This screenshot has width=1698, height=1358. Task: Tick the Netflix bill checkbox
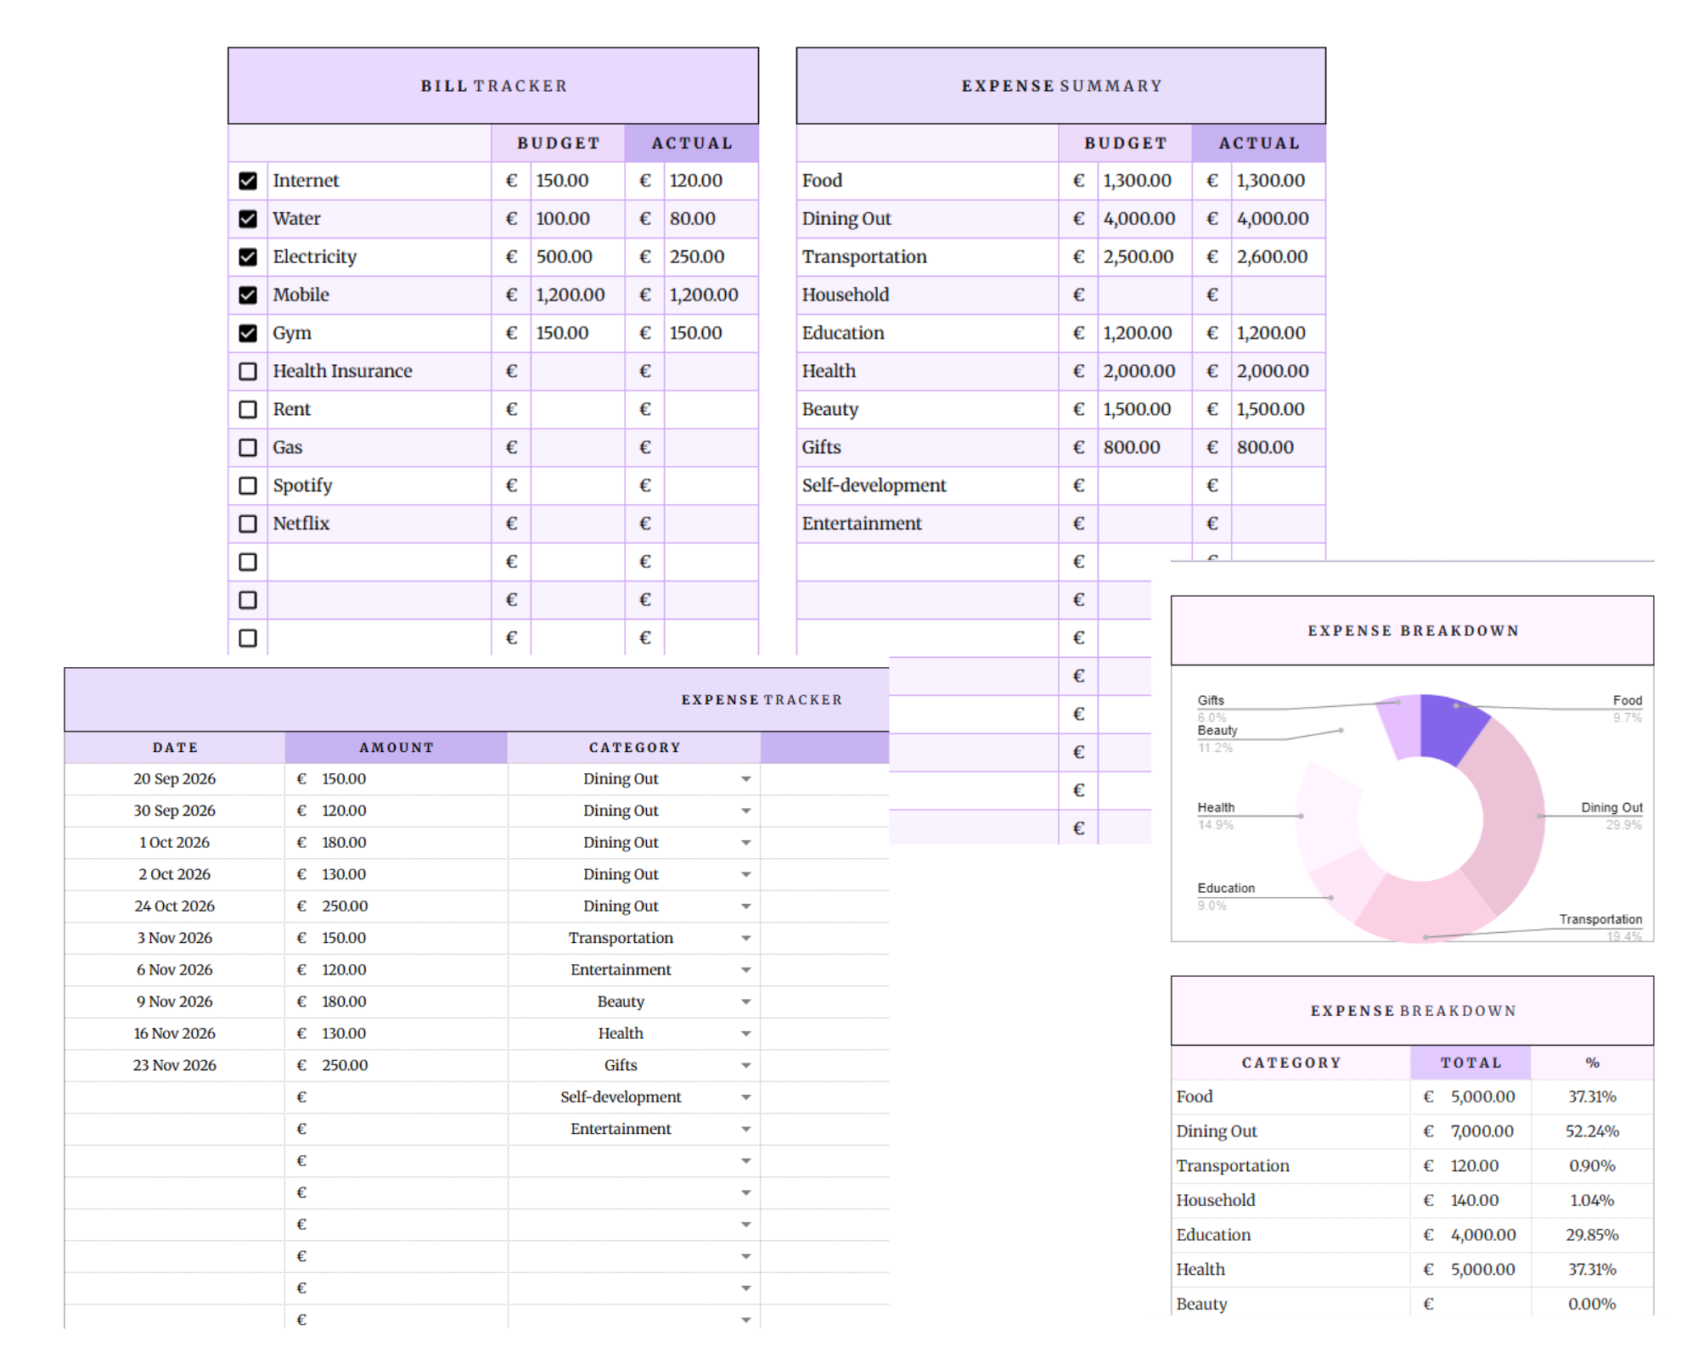coord(248,524)
